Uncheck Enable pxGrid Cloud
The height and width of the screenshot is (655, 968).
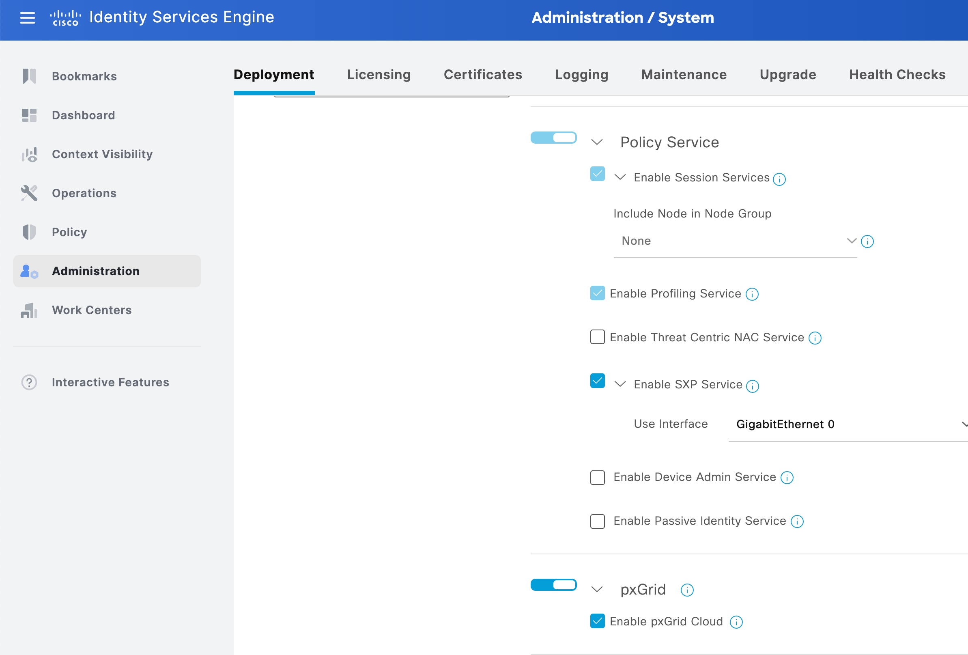point(597,621)
